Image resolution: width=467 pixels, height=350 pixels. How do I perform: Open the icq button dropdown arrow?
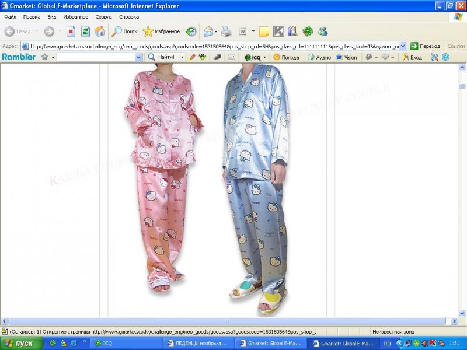[x=264, y=57]
